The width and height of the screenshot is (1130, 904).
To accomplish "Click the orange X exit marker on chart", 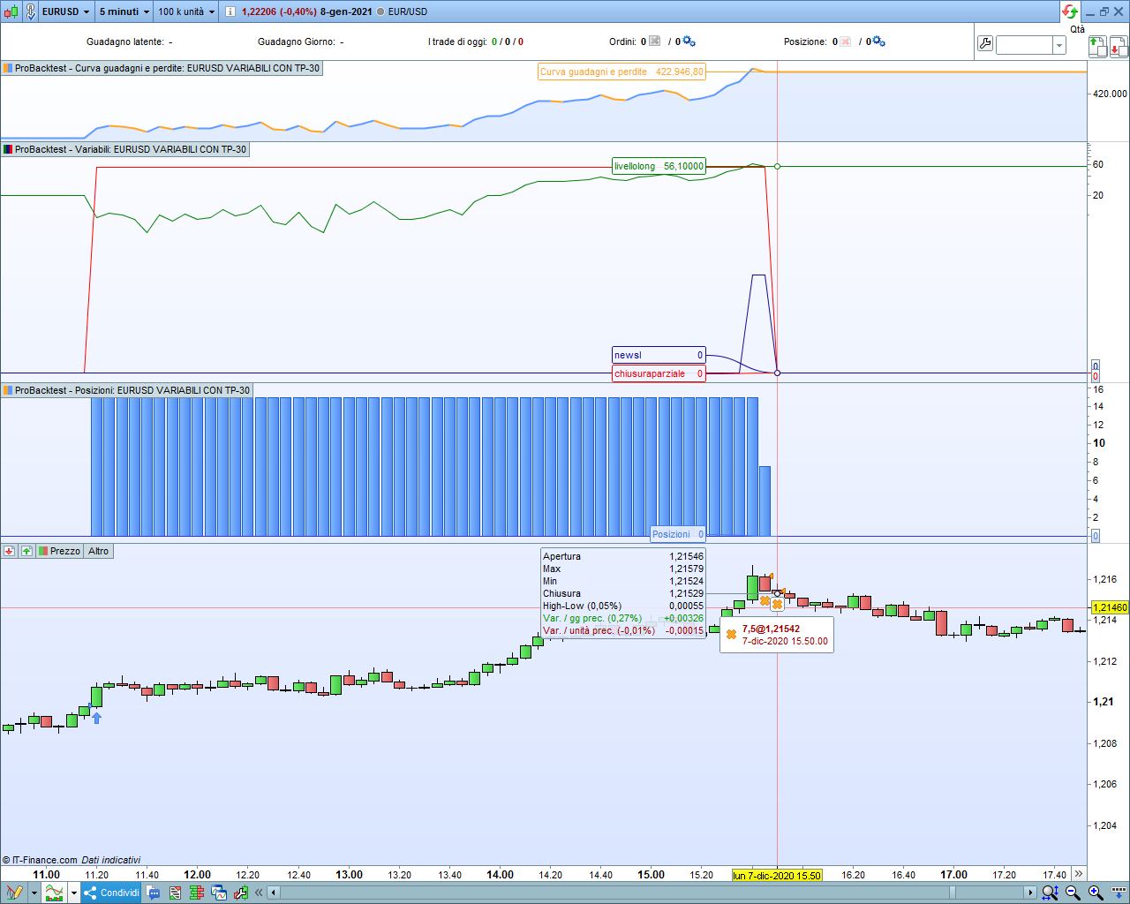I will (x=777, y=605).
